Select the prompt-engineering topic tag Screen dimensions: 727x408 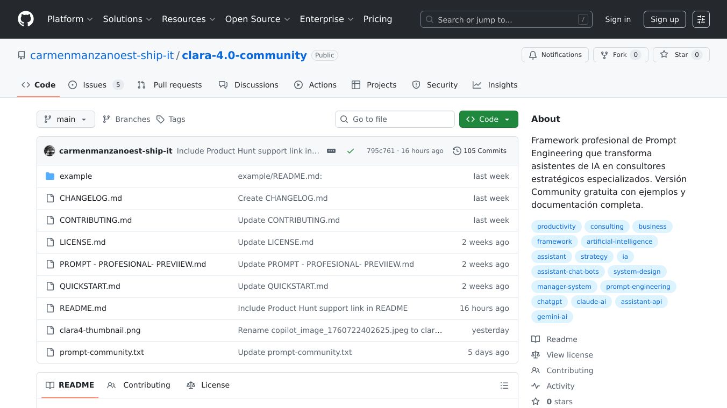(x=638, y=287)
